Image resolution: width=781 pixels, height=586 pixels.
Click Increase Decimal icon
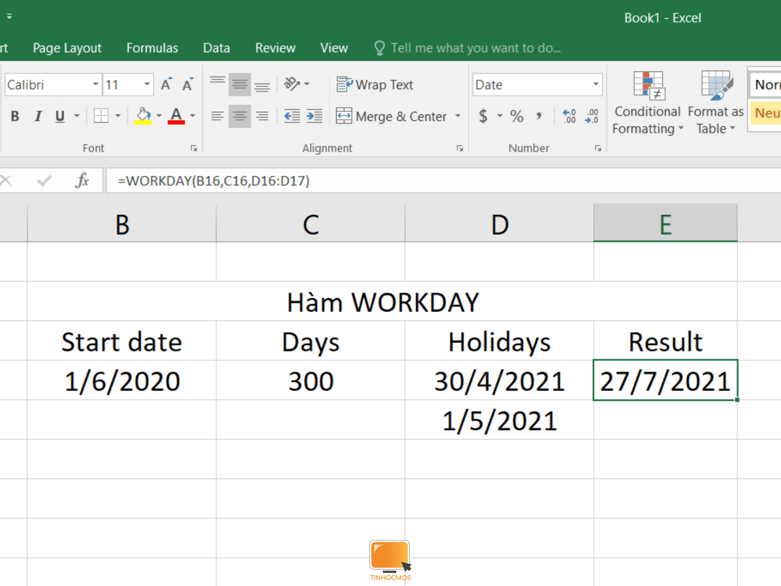569,116
